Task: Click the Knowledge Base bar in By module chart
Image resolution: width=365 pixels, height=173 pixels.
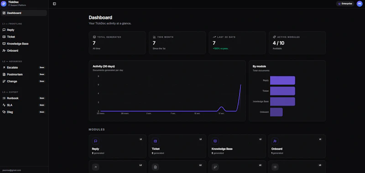Action: point(282,102)
